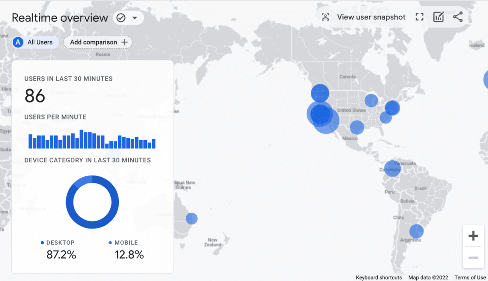This screenshot has width=488, height=281.
Task: Click the plus icon in Add comparison
Action: tap(125, 42)
